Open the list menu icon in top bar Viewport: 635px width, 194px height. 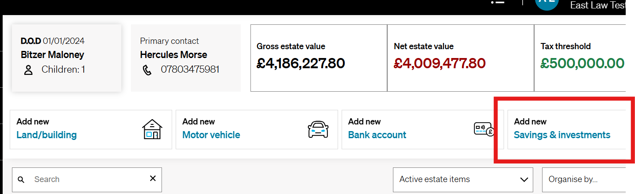tap(497, 2)
